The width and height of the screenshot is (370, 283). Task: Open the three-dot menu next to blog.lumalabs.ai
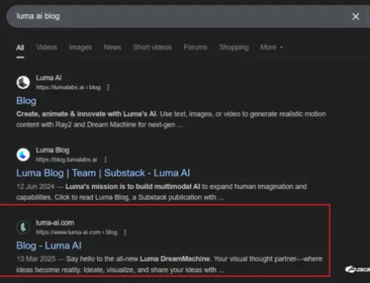pos(105,160)
